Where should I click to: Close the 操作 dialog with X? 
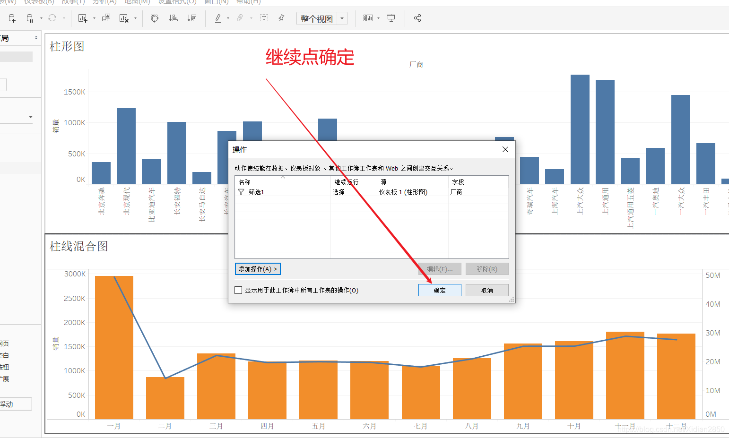[505, 149]
